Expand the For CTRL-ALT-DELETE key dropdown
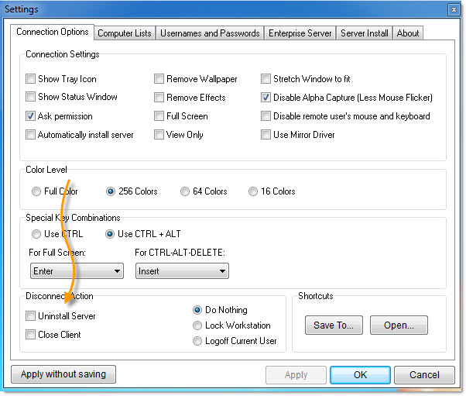 pos(182,271)
